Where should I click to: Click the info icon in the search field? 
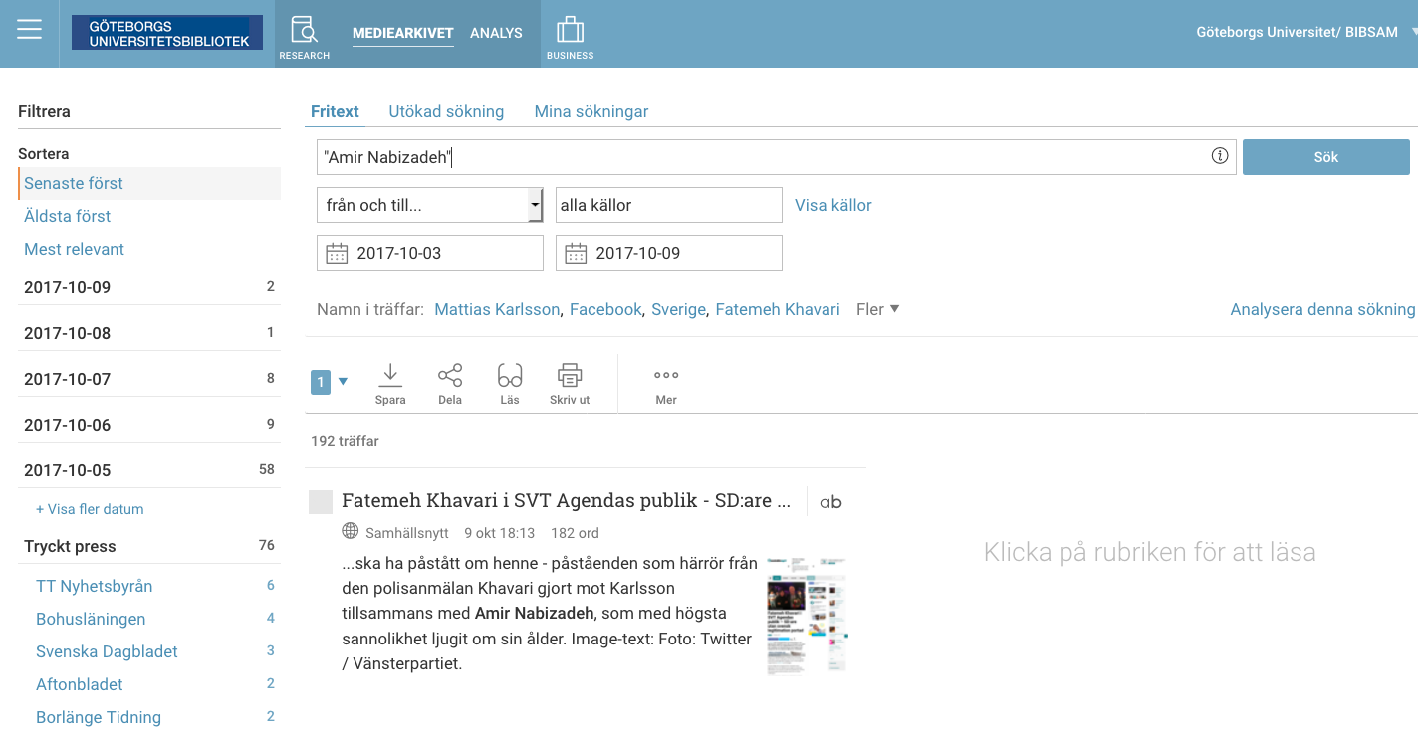[x=1219, y=155]
